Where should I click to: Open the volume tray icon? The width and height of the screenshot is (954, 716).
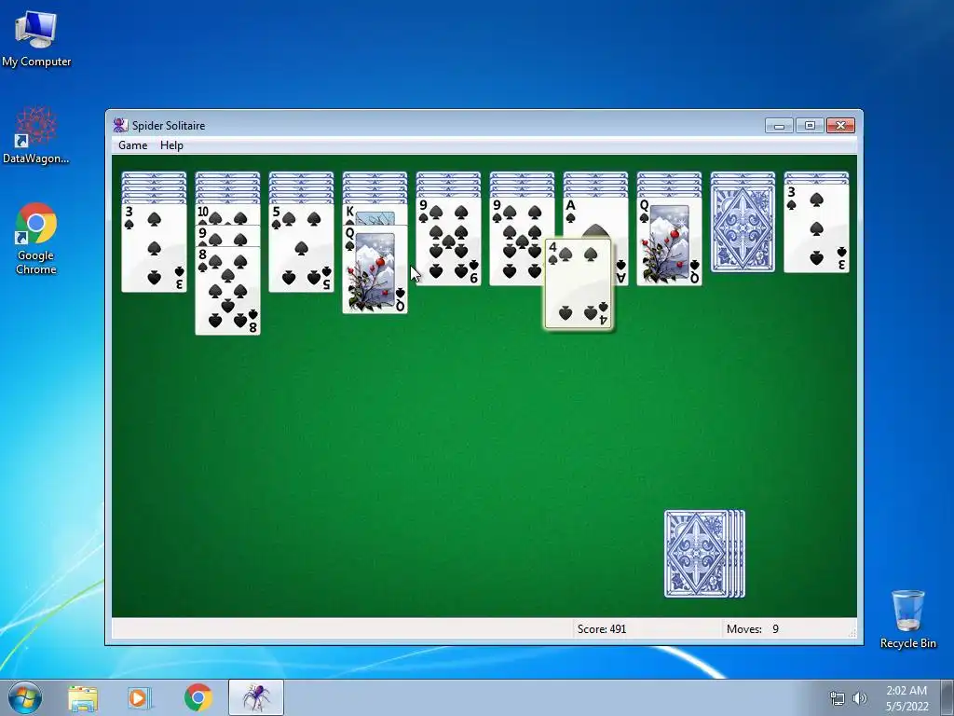tap(860, 698)
